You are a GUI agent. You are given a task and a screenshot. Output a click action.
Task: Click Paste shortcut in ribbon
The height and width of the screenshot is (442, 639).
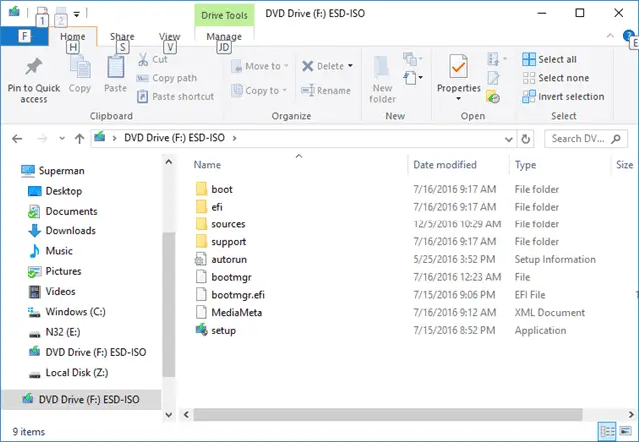(176, 97)
